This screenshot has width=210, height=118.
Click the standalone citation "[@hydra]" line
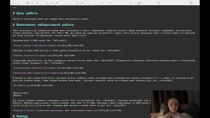tap(17, 95)
